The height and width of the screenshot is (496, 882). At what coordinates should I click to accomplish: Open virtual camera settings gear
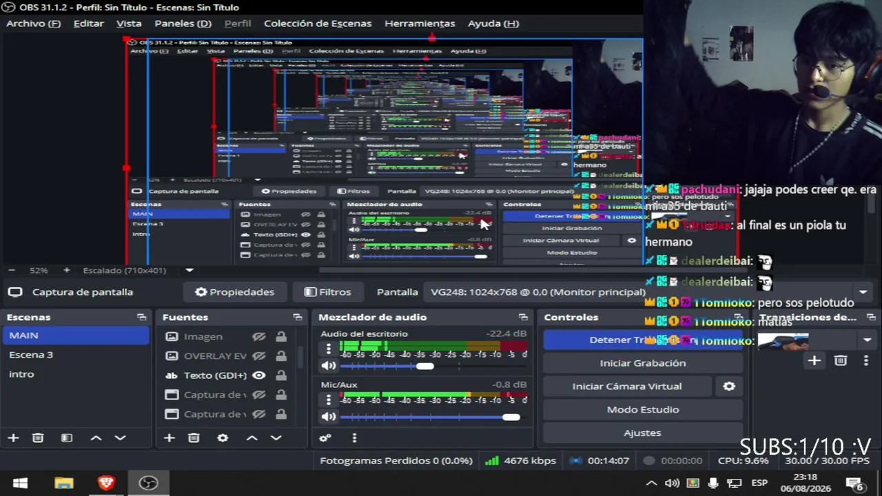coord(729,386)
